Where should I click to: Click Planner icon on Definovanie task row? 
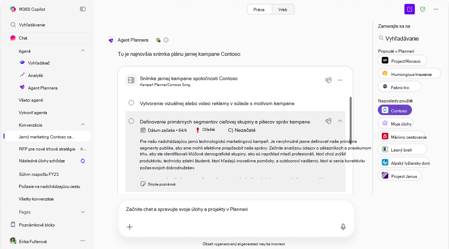tap(329, 121)
